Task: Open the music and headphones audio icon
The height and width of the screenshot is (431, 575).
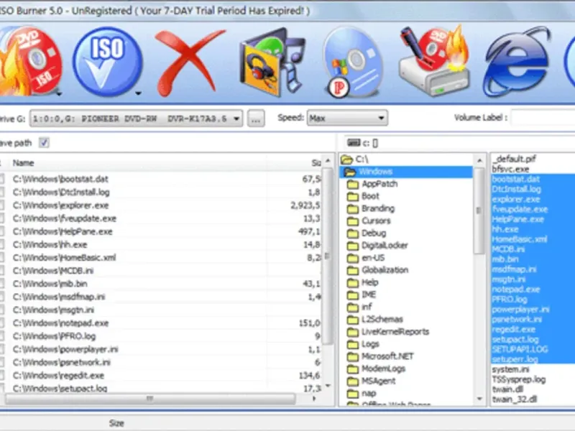Action: tap(272, 62)
